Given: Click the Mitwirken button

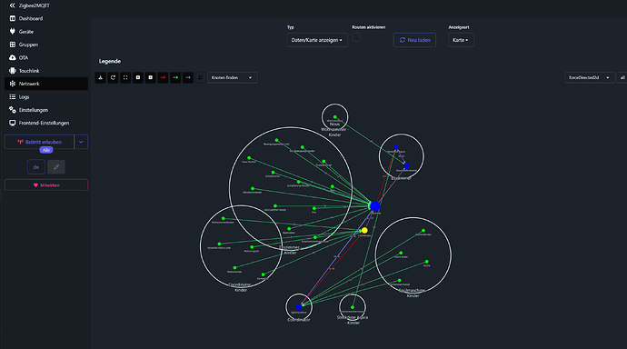Looking at the screenshot, I should click(x=46, y=185).
